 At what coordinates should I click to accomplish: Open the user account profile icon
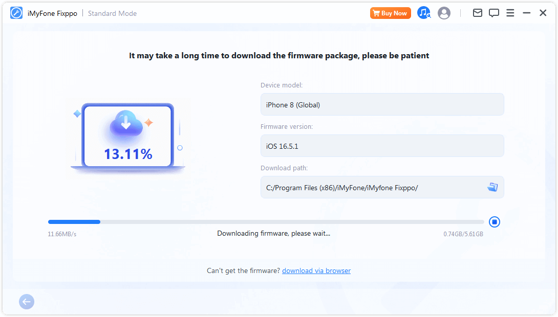pos(444,13)
